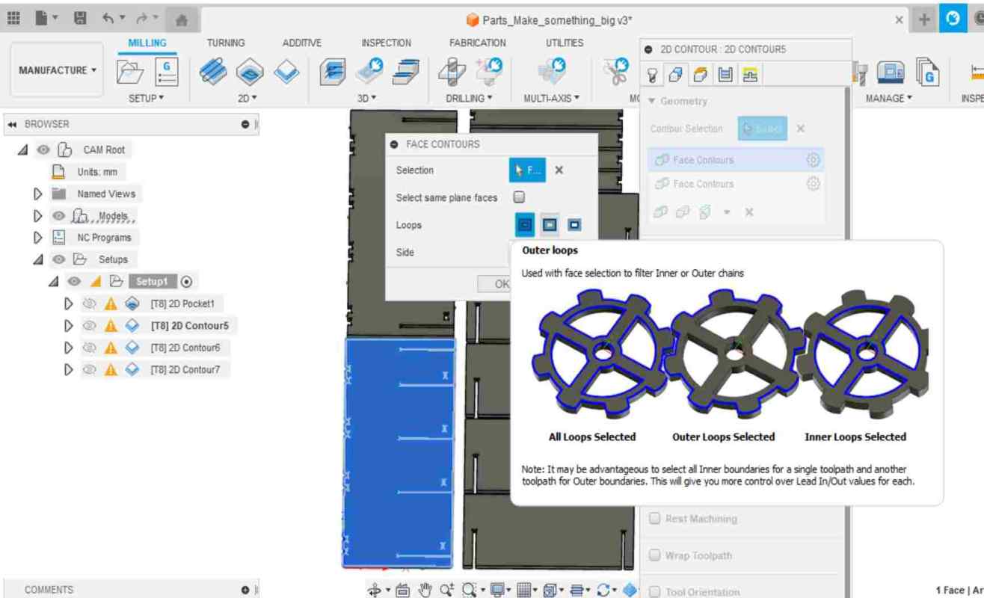Expand the NC Programs node
Viewport: 984px width, 598px height.
click(x=38, y=238)
